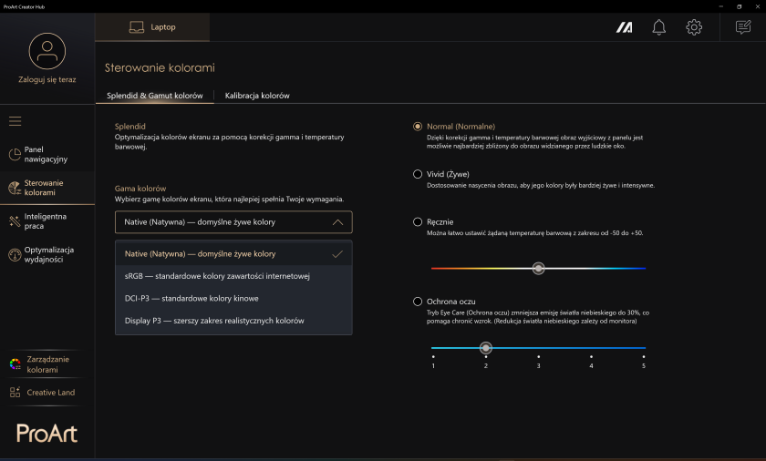Image resolution: width=766 pixels, height=461 pixels.
Task: Open Zarządzanie kolorami color wheel icon
Action: [x=16, y=364]
